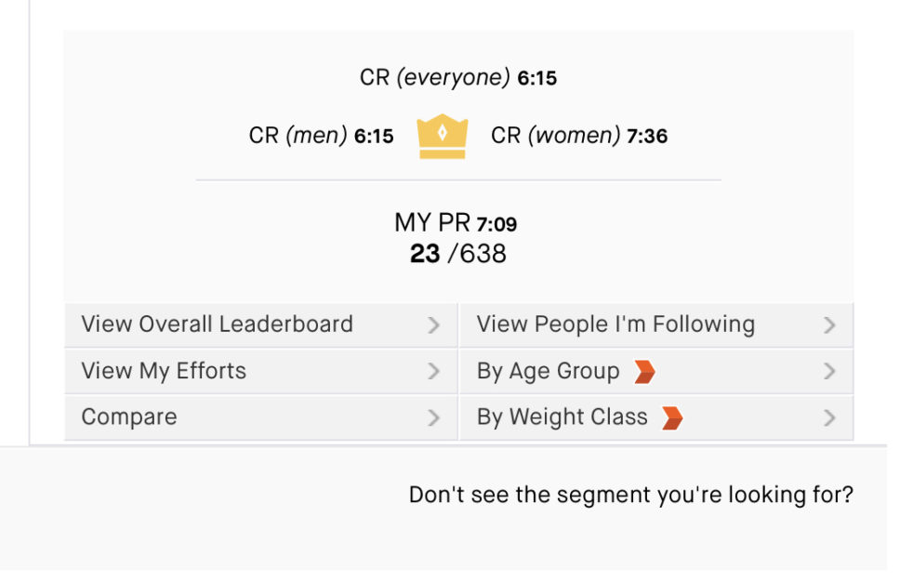Open the View My Efforts label

164,371
